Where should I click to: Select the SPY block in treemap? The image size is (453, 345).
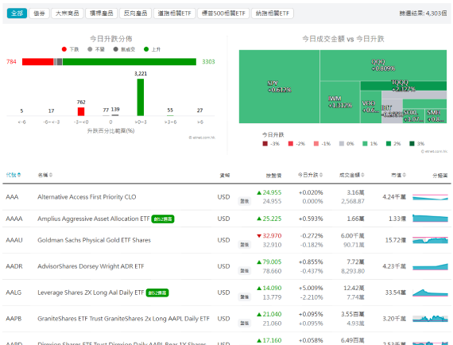coord(279,87)
